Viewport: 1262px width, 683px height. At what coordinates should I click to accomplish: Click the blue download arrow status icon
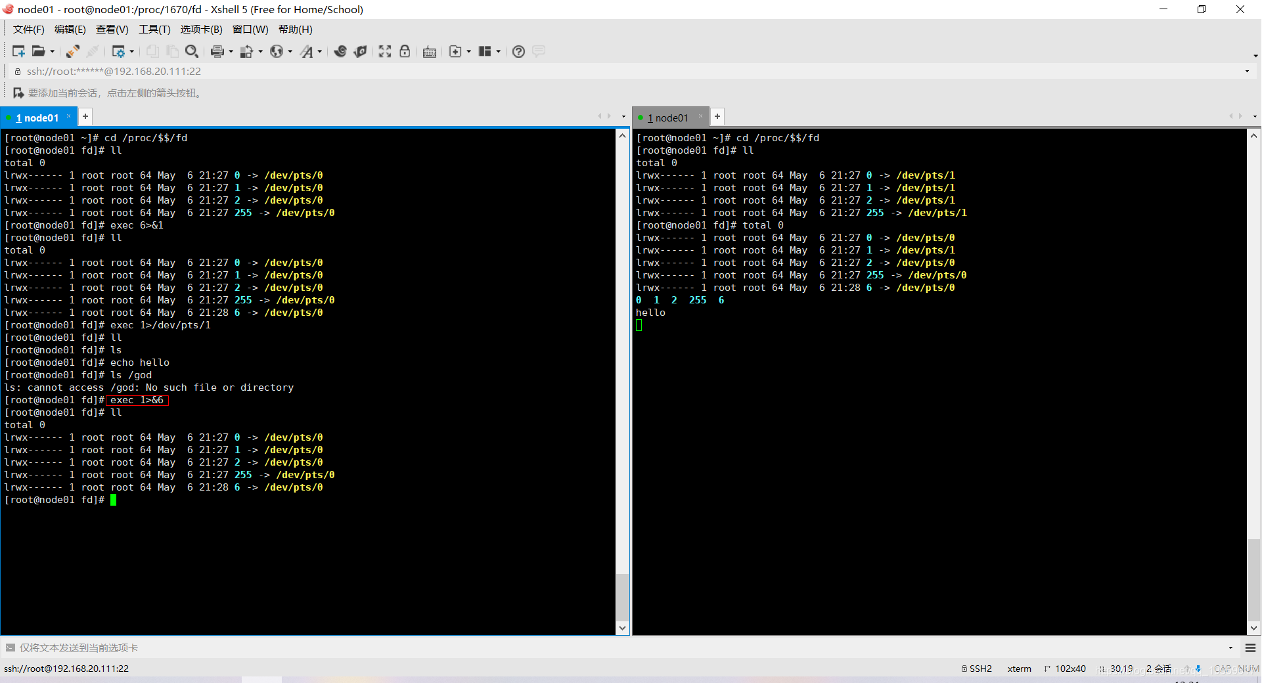point(1198,669)
